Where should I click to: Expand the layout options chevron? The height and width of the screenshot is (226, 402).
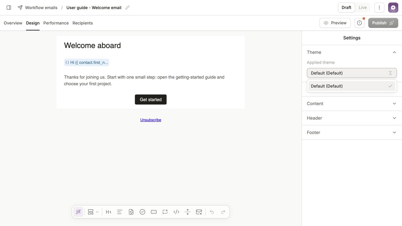pos(97,212)
